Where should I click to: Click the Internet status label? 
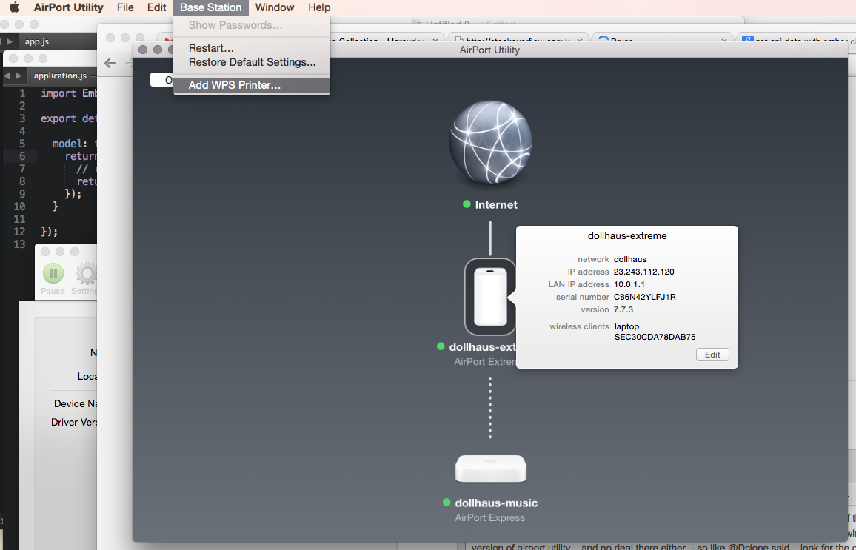point(496,204)
